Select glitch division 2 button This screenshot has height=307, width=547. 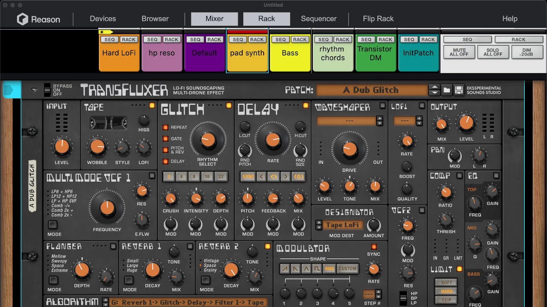pyautogui.click(x=169, y=177)
